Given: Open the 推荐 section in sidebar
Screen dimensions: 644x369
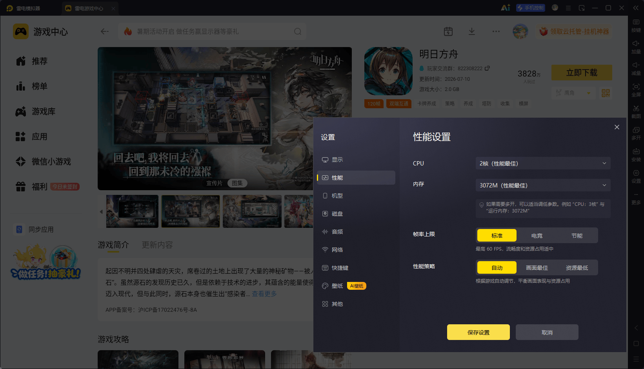Looking at the screenshot, I should (x=32, y=61).
